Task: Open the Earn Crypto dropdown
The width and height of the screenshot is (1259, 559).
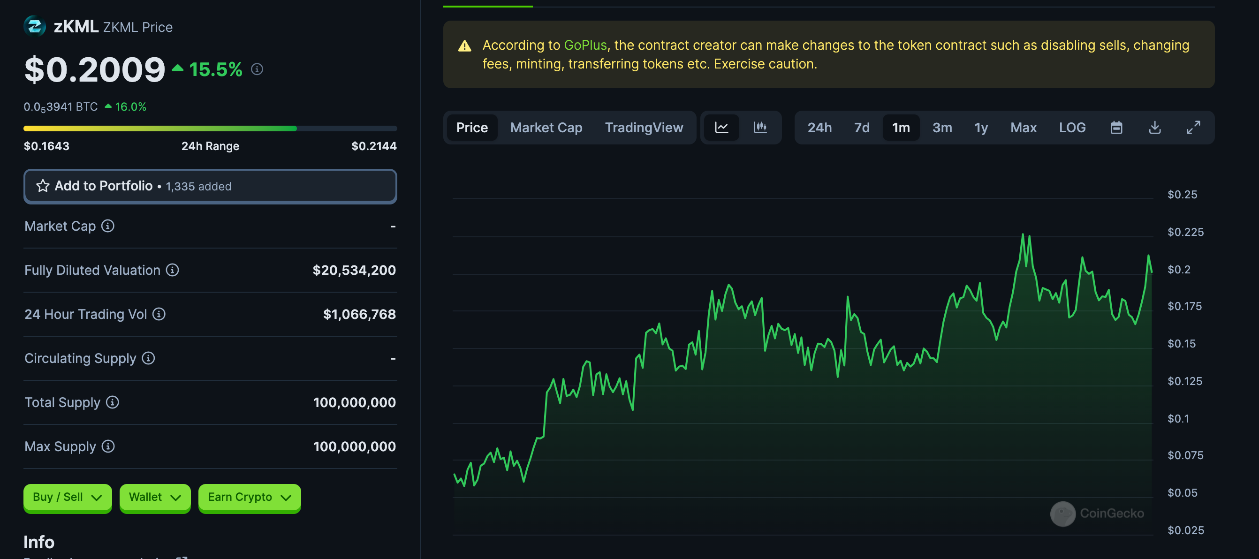Action: tap(249, 498)
